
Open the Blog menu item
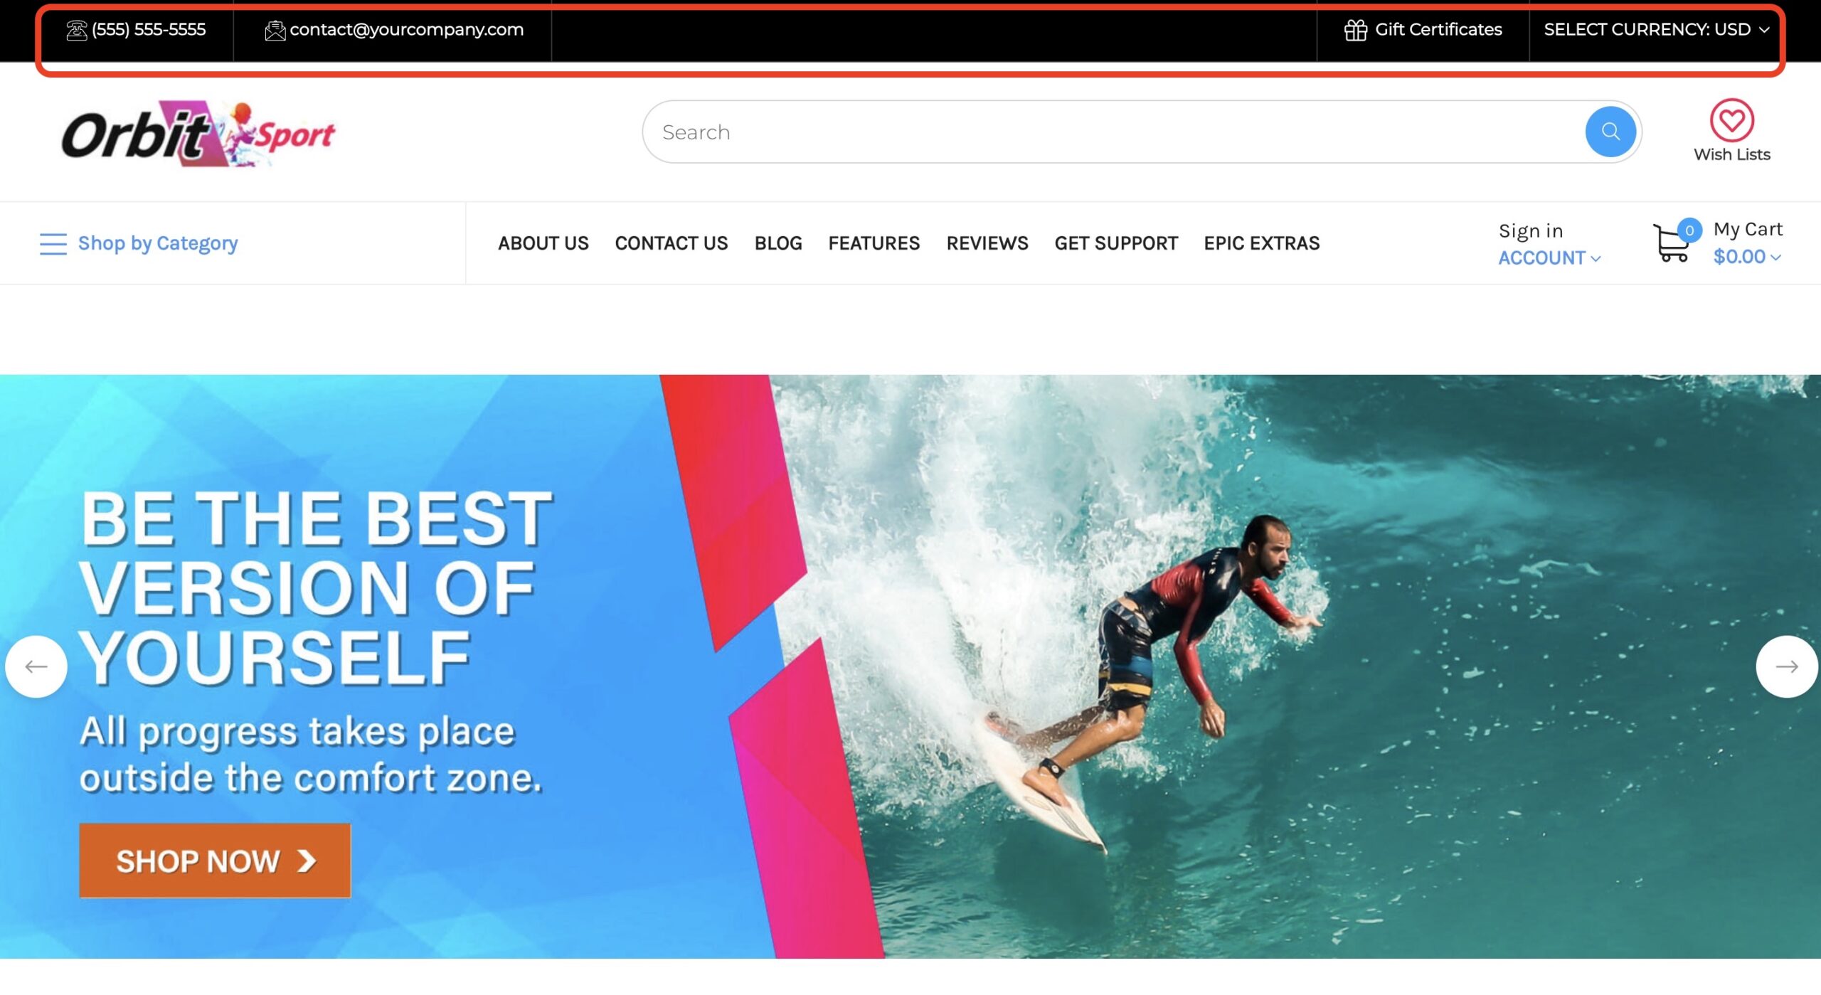(778, 243)
